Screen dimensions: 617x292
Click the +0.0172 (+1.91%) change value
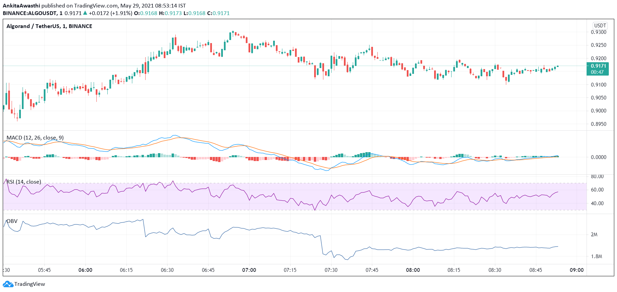click(x=110, y=13)
